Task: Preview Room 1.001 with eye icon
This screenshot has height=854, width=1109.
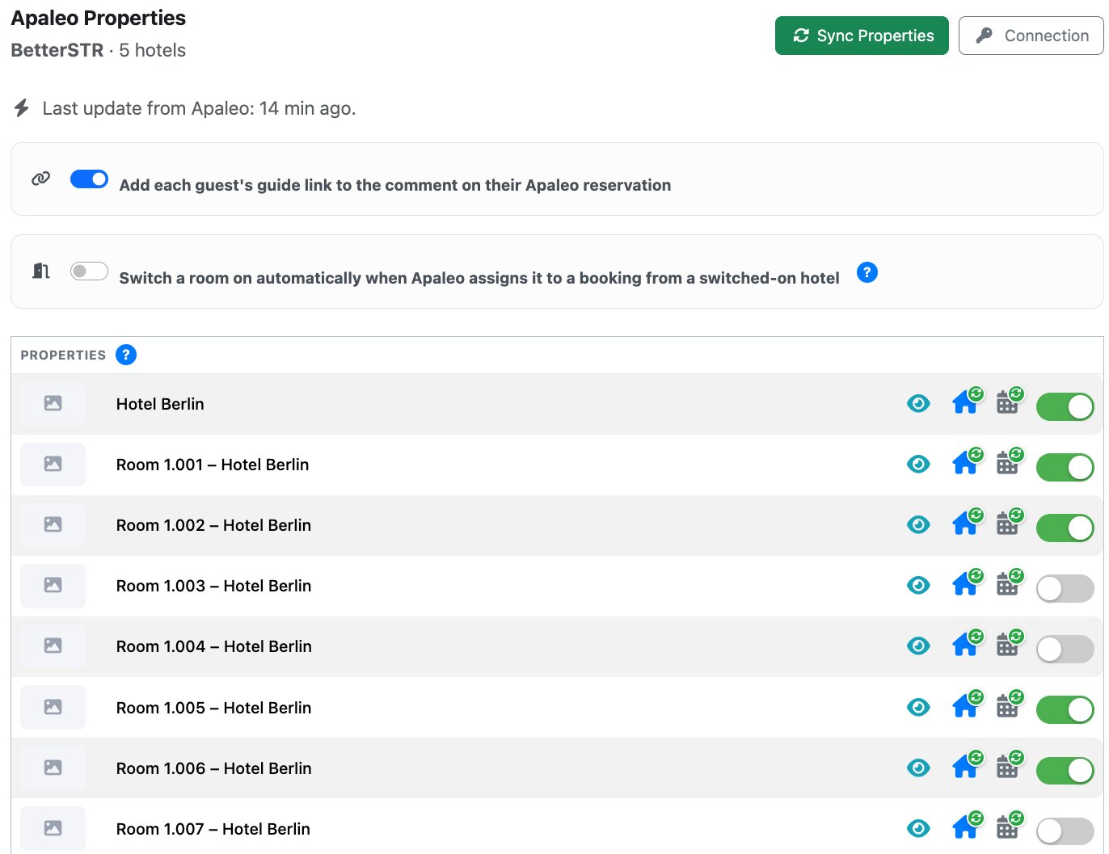Action: [918, 464]
